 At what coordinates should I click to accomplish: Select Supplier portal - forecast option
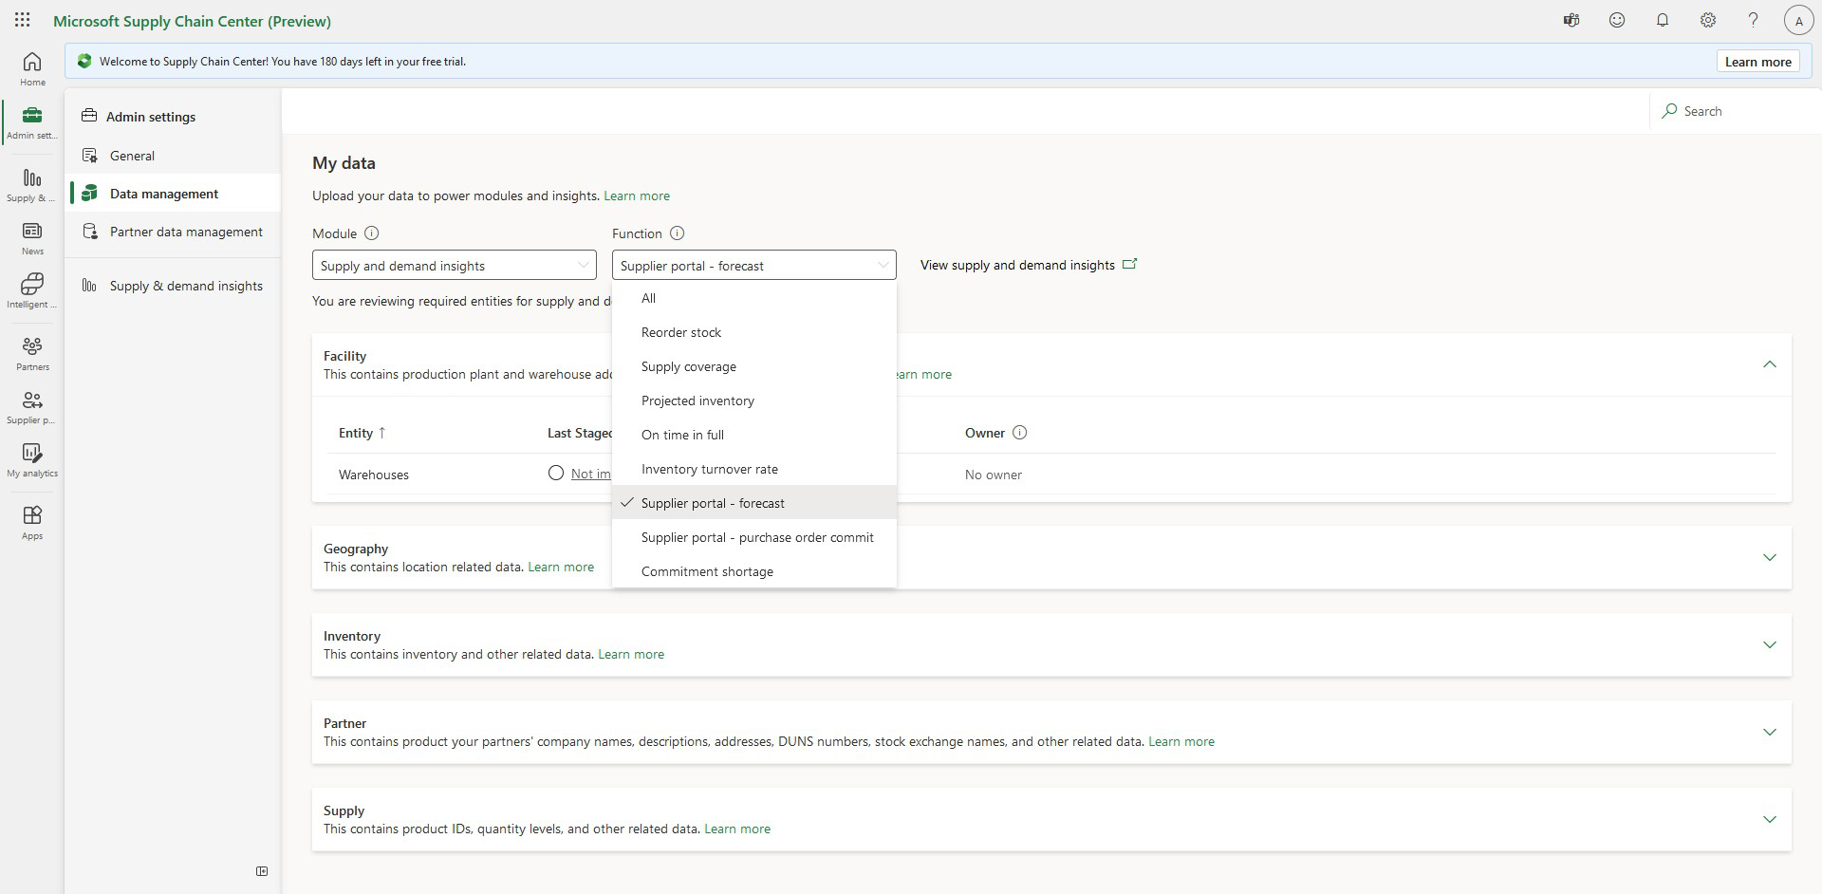tap(754, 503)
